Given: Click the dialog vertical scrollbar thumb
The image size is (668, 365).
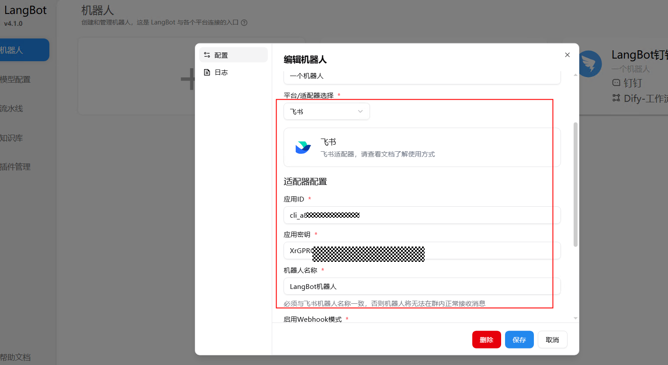Looking at the screenshot, I should point(575,184).
